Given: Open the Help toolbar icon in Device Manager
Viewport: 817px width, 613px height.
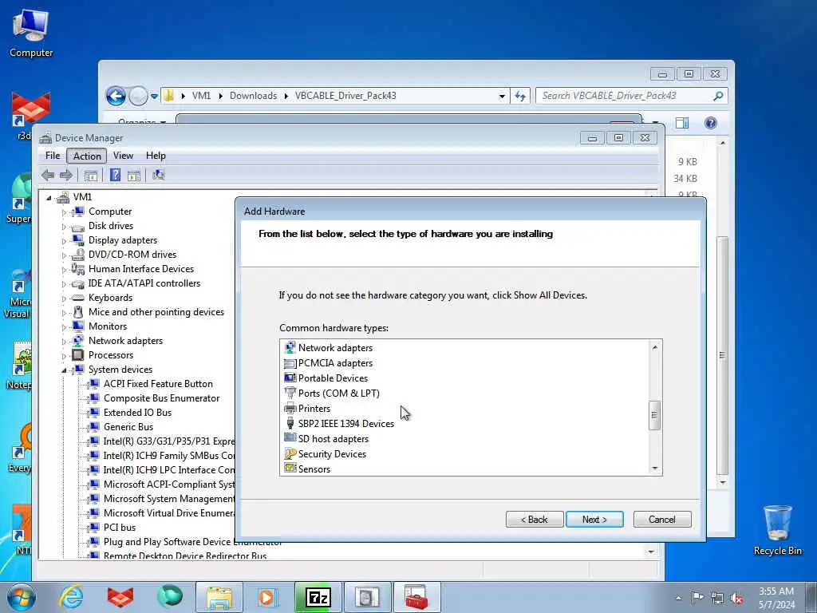Looking at the screenshot, I should (115, 175).
